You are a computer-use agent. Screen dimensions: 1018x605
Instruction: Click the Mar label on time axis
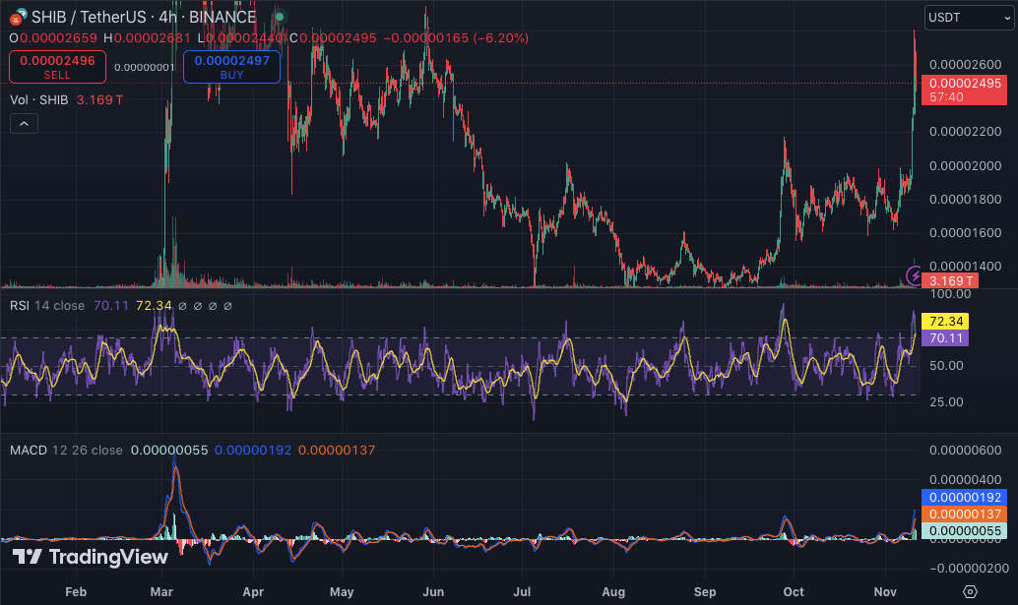tap(161, 591)
